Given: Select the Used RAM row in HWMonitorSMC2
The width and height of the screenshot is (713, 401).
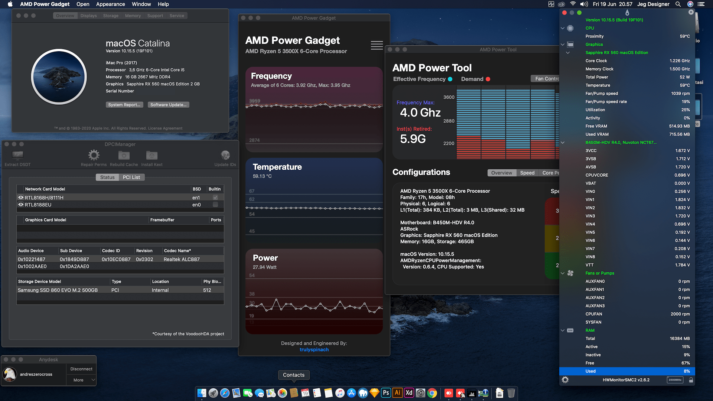Looking at the screenshot, I should 627,371.
